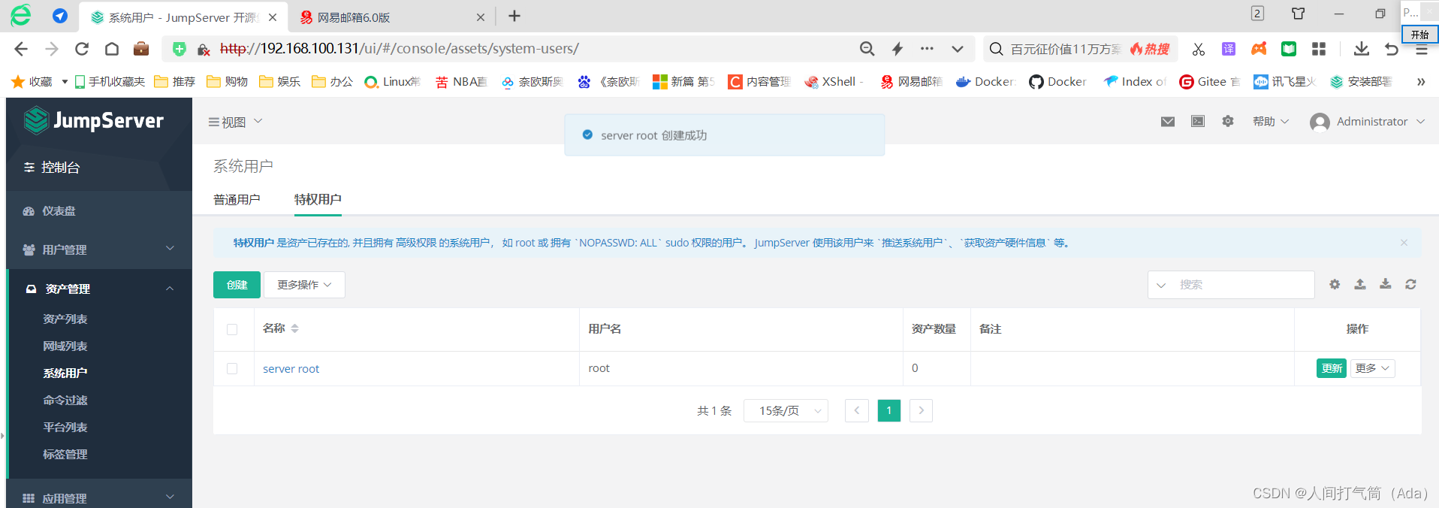
Task: Open the 15条/页 page size selector
Action: point(786,410)
